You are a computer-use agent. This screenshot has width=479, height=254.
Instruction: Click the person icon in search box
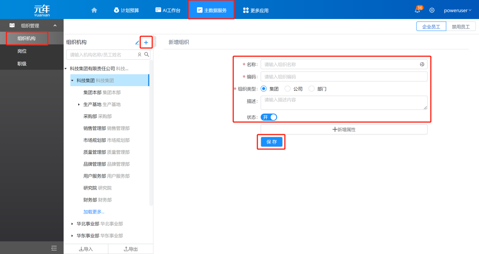point(140,54)
